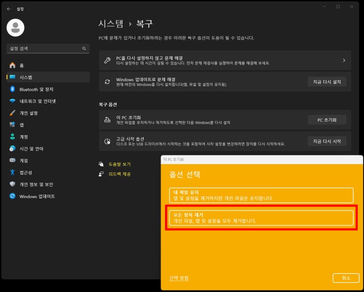Open Bluetooth 및 장치 settings
Image resolution: width=364 pixels, height=292 pixels.
click(48, 89)
